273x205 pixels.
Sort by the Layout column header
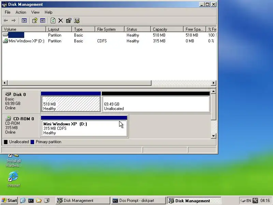point(59,29)
